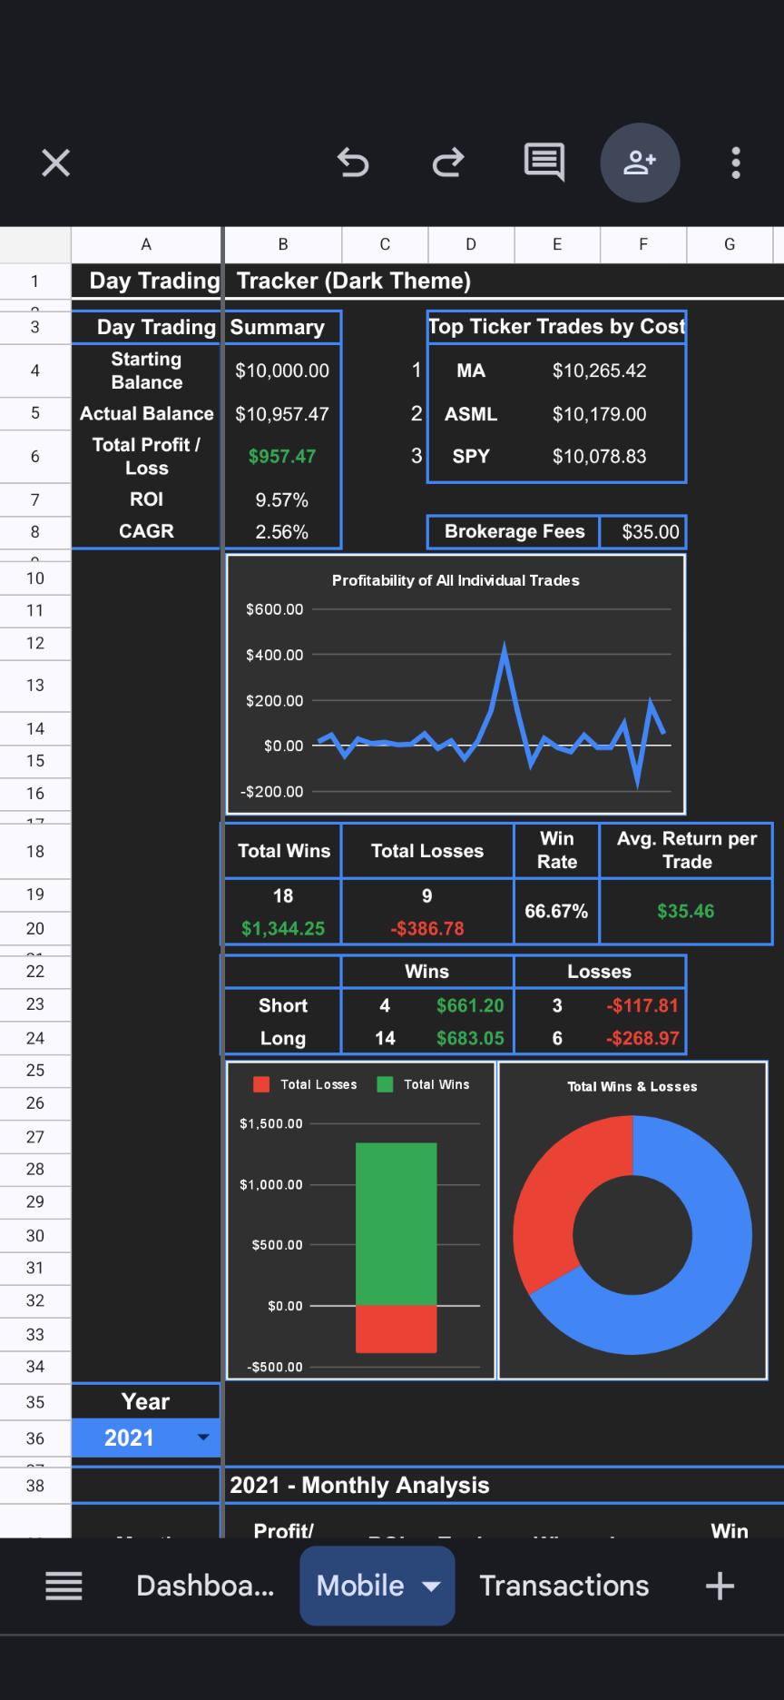Image resolution: width=784 pixels, height=1700 pixels.
Task: Switch to the Transactions sheet tab
Action: [x=563, y=1586]
